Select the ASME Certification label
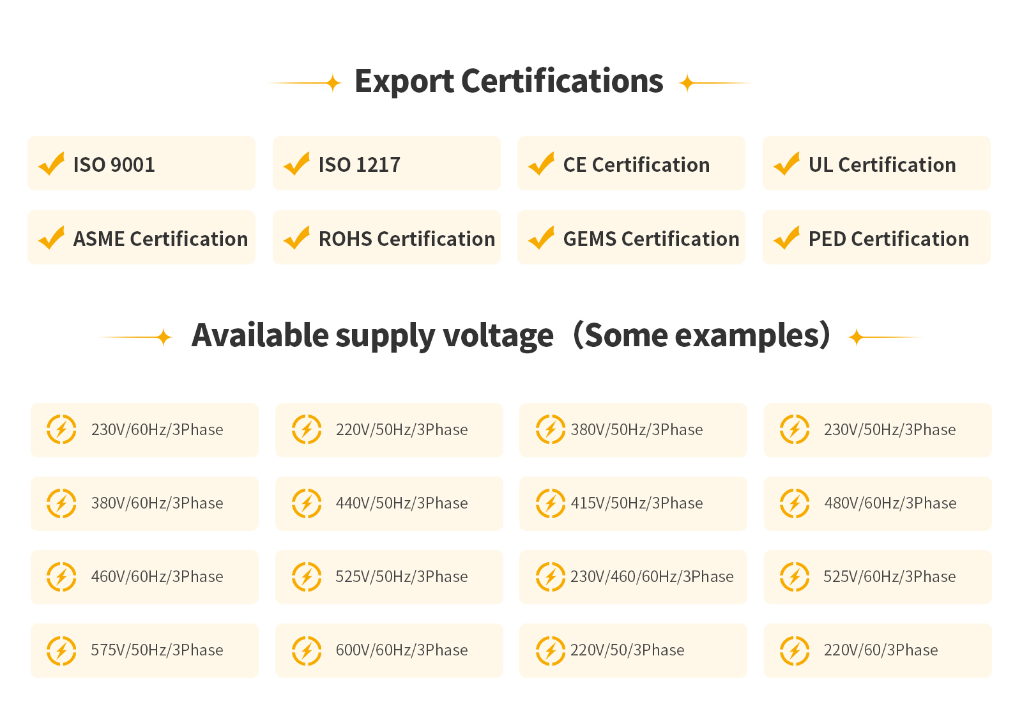This screenshot has width=1022, height=711. point(160,239)
